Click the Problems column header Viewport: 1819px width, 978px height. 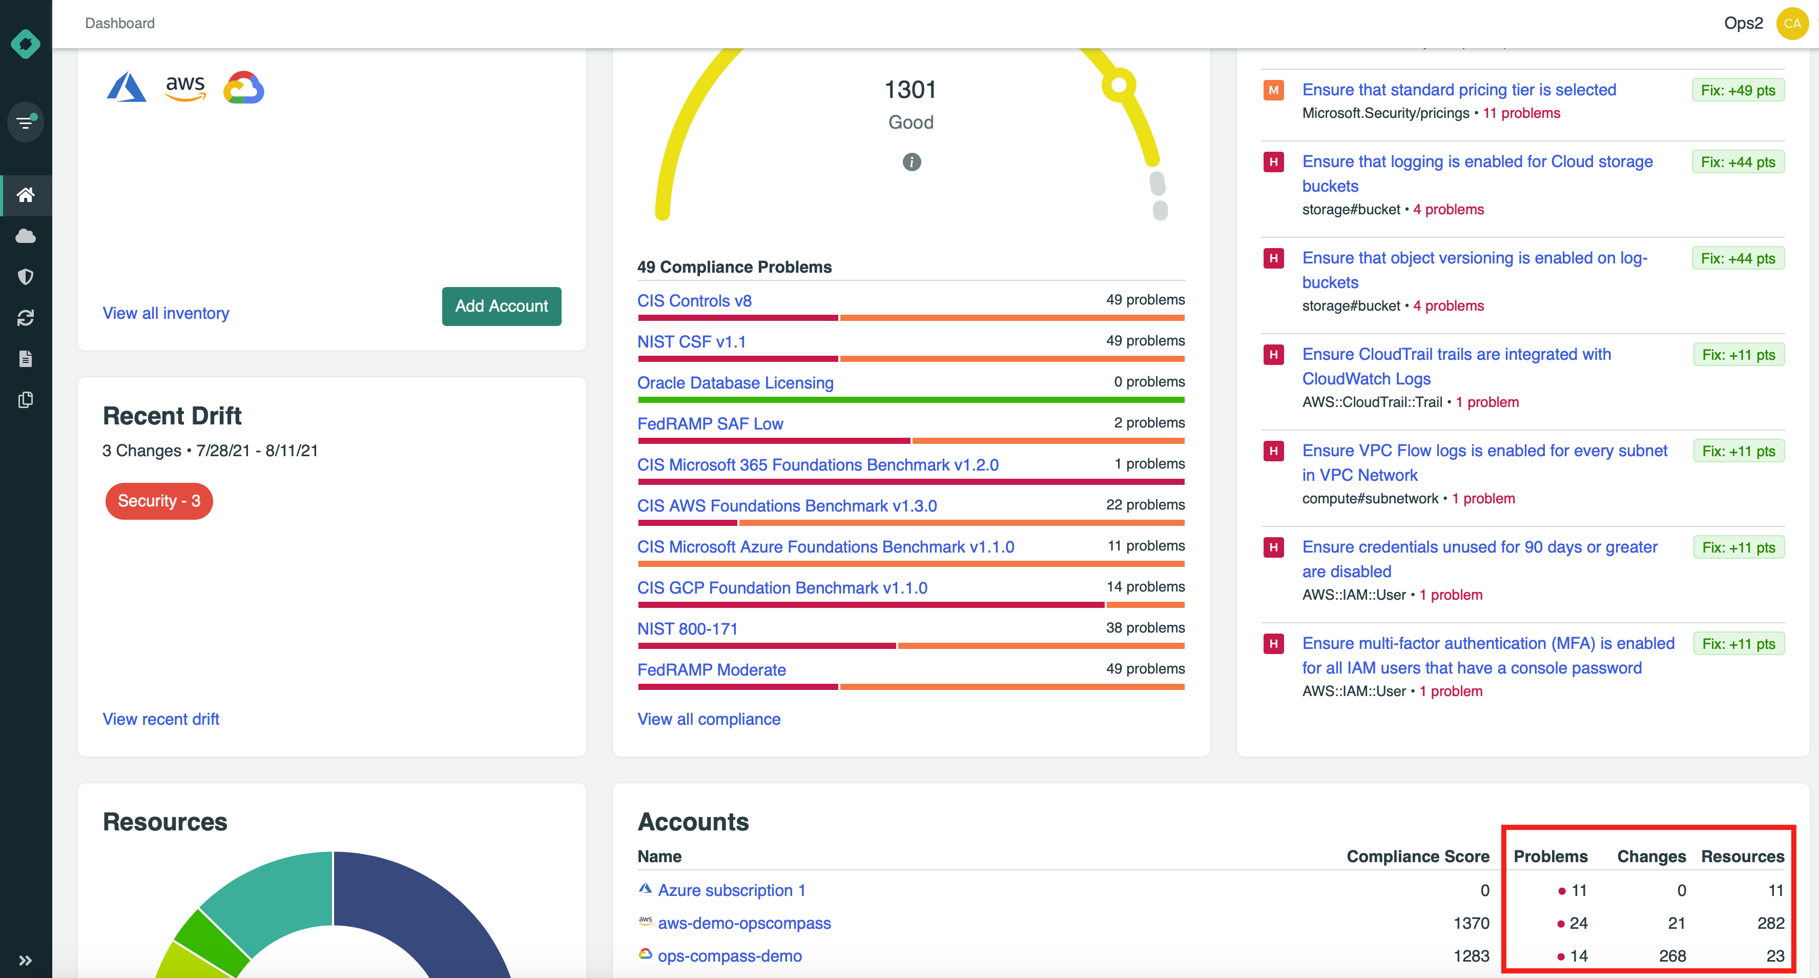pyautogui.click(x=1551, y=857)
